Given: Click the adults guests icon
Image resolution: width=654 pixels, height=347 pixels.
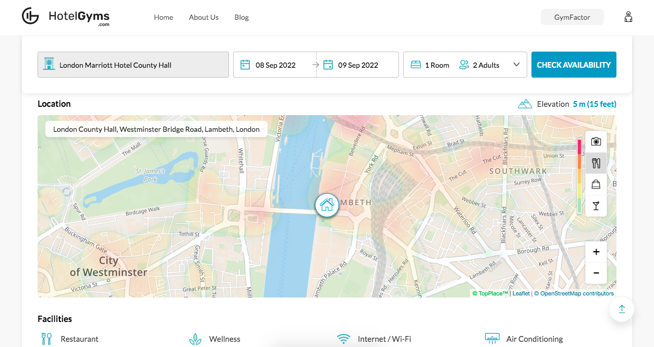Looking at the screenshot, I should point(464,65).
